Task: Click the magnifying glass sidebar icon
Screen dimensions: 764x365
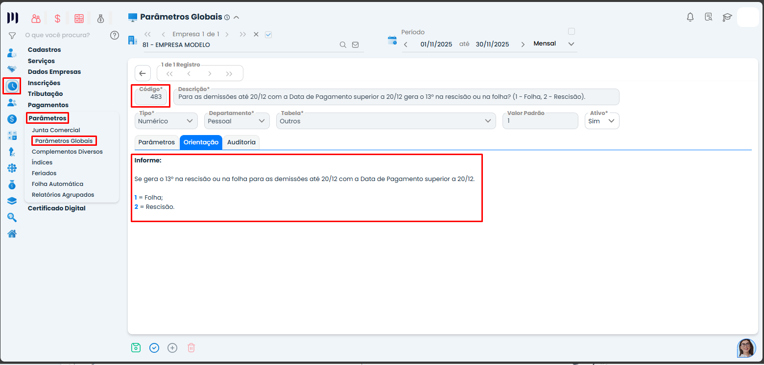Action: coord(12,218)
